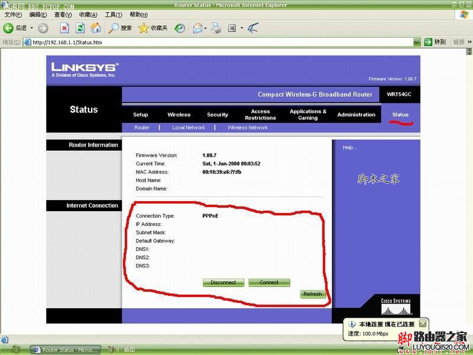Refresh the page via green arrows icon
The height and width of the screenshot is (355, 473).
coord(80,28)
